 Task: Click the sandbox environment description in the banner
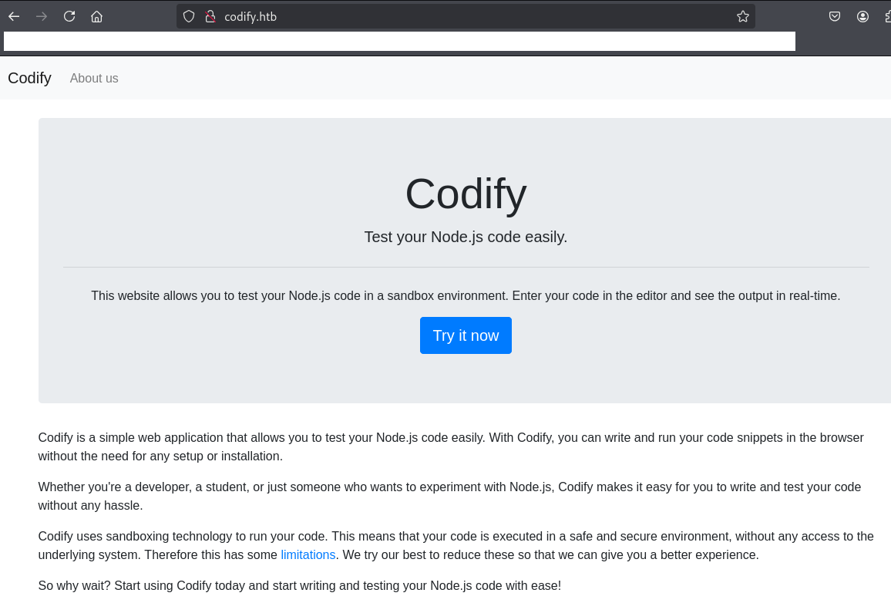(x=466, y=295)
